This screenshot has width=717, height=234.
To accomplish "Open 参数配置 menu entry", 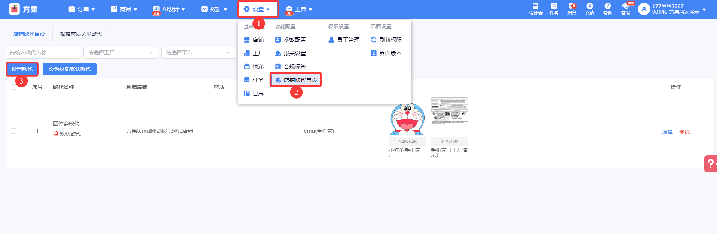I will point(290,40).
